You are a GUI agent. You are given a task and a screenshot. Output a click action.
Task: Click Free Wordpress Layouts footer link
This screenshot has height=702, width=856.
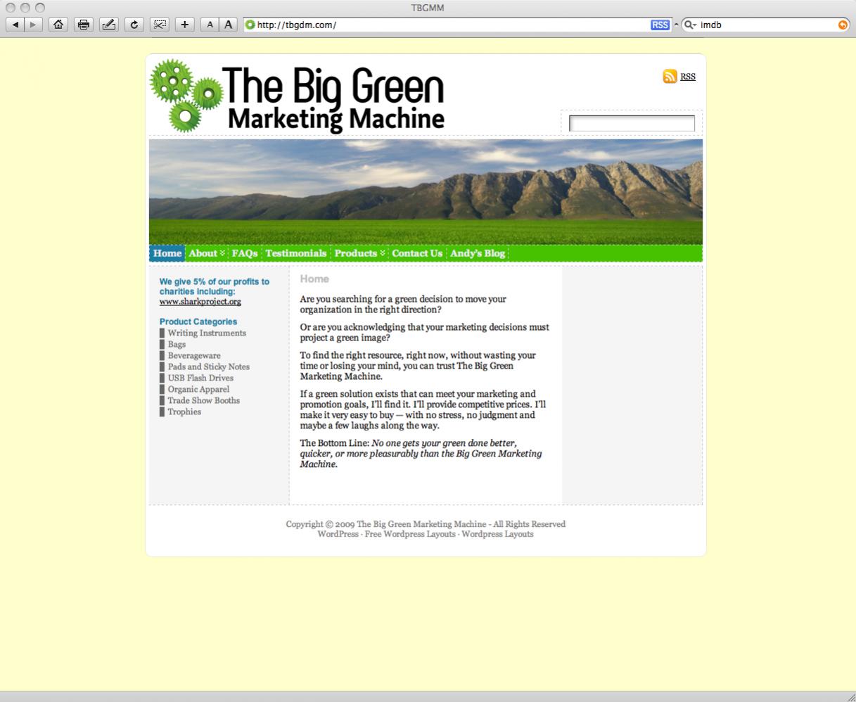[410, 534]
